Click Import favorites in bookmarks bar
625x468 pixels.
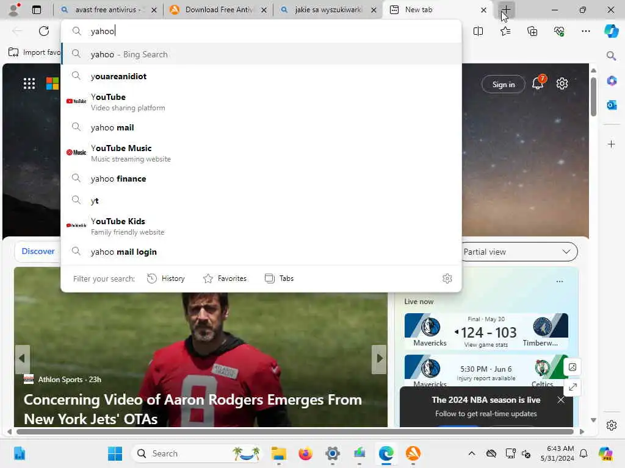point(35,52)
